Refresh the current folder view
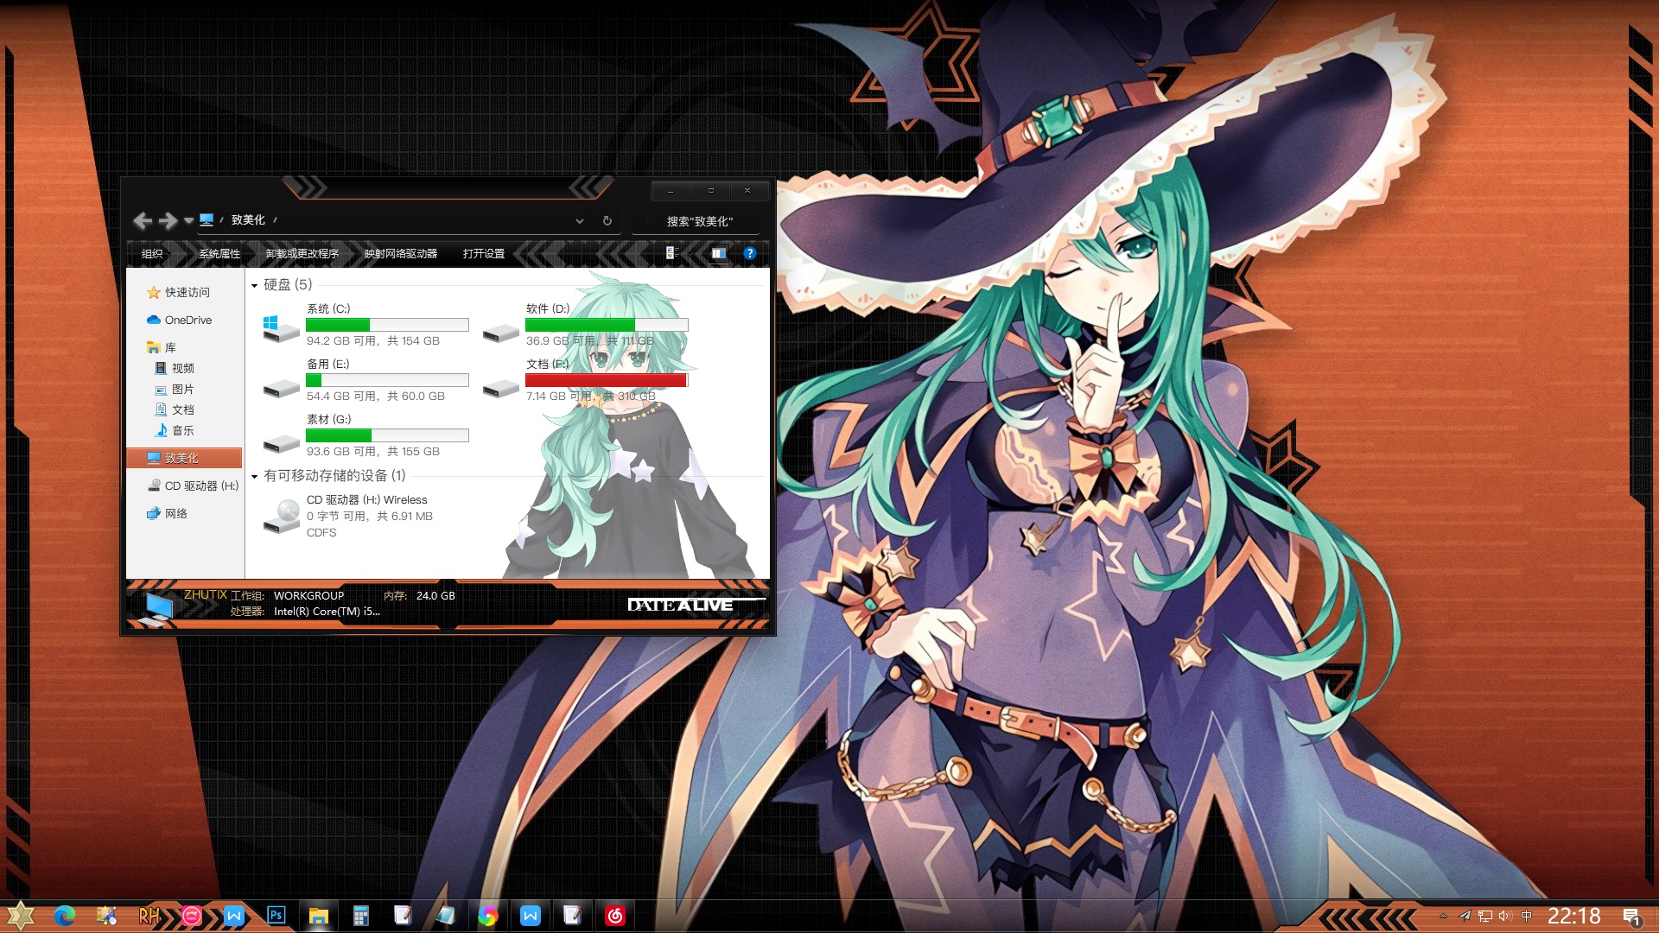This screenshot has height=933, width=1659. pos(607,221)
